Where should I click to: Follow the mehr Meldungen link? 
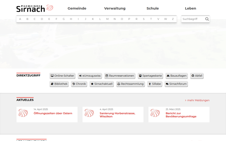[x=197, y=100]
